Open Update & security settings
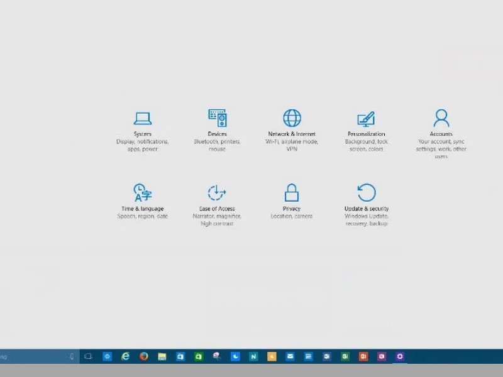 367,205
